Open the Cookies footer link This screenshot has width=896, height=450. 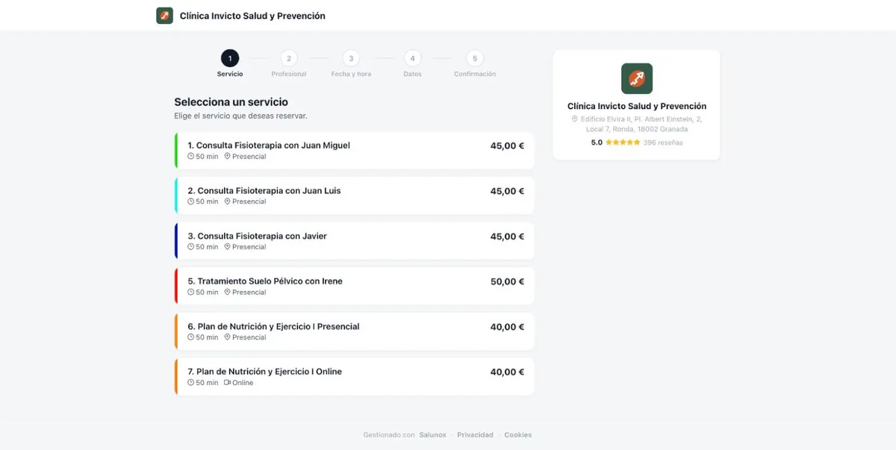point(518,435)
